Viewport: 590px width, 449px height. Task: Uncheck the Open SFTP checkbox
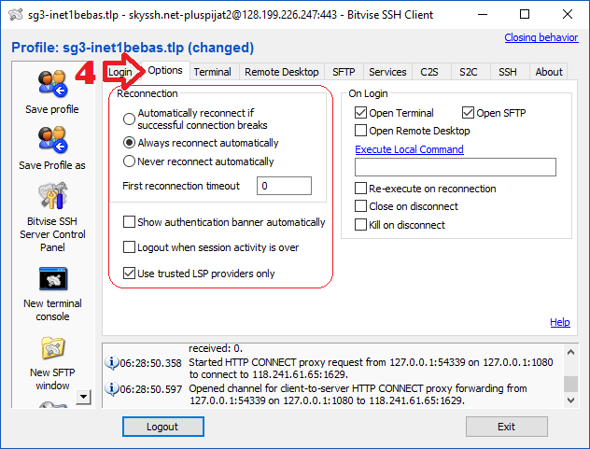[x=468, y=113]
